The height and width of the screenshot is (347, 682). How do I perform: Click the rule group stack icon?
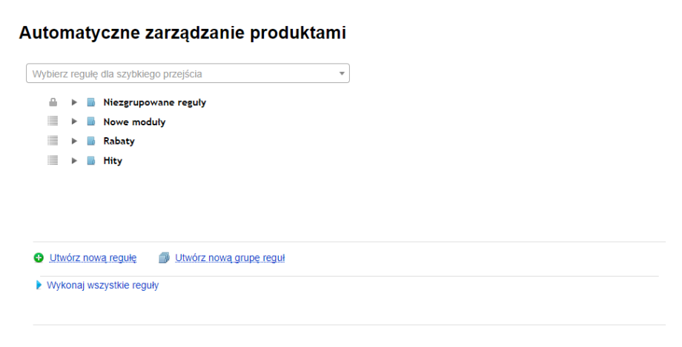(x=165, y=258)
